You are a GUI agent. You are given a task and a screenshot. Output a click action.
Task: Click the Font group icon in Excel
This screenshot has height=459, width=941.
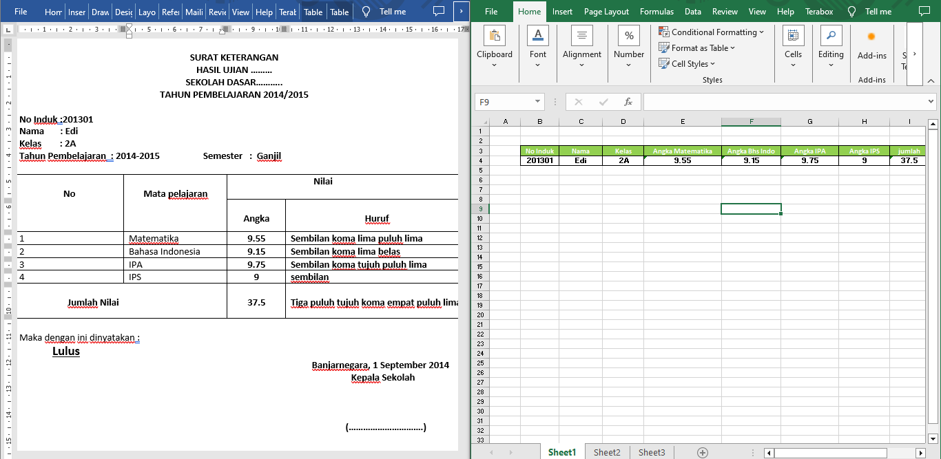[538, 36]
